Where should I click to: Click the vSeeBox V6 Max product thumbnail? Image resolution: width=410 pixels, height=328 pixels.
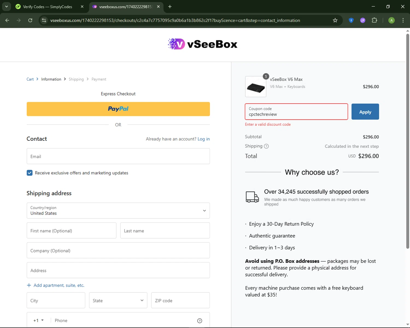click(256, 87)
